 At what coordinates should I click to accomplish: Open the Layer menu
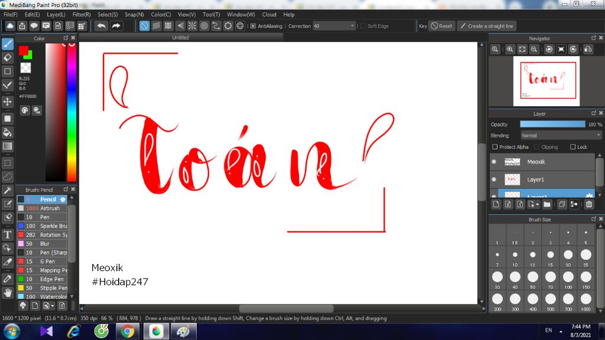pyautogui.click(x=56, y=14)
